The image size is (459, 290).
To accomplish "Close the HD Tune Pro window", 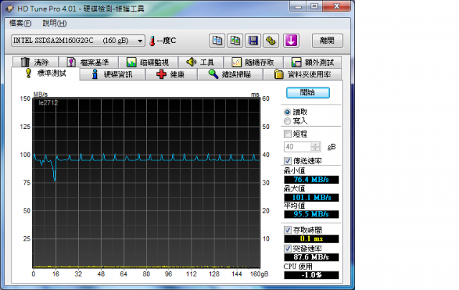I will (x=336, y=6).
